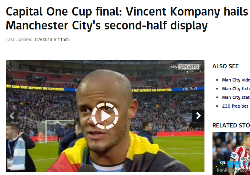The image size is (250, 175).
Task: Click the yellow advertising board text in video
Action: click(x=35, y=88)
